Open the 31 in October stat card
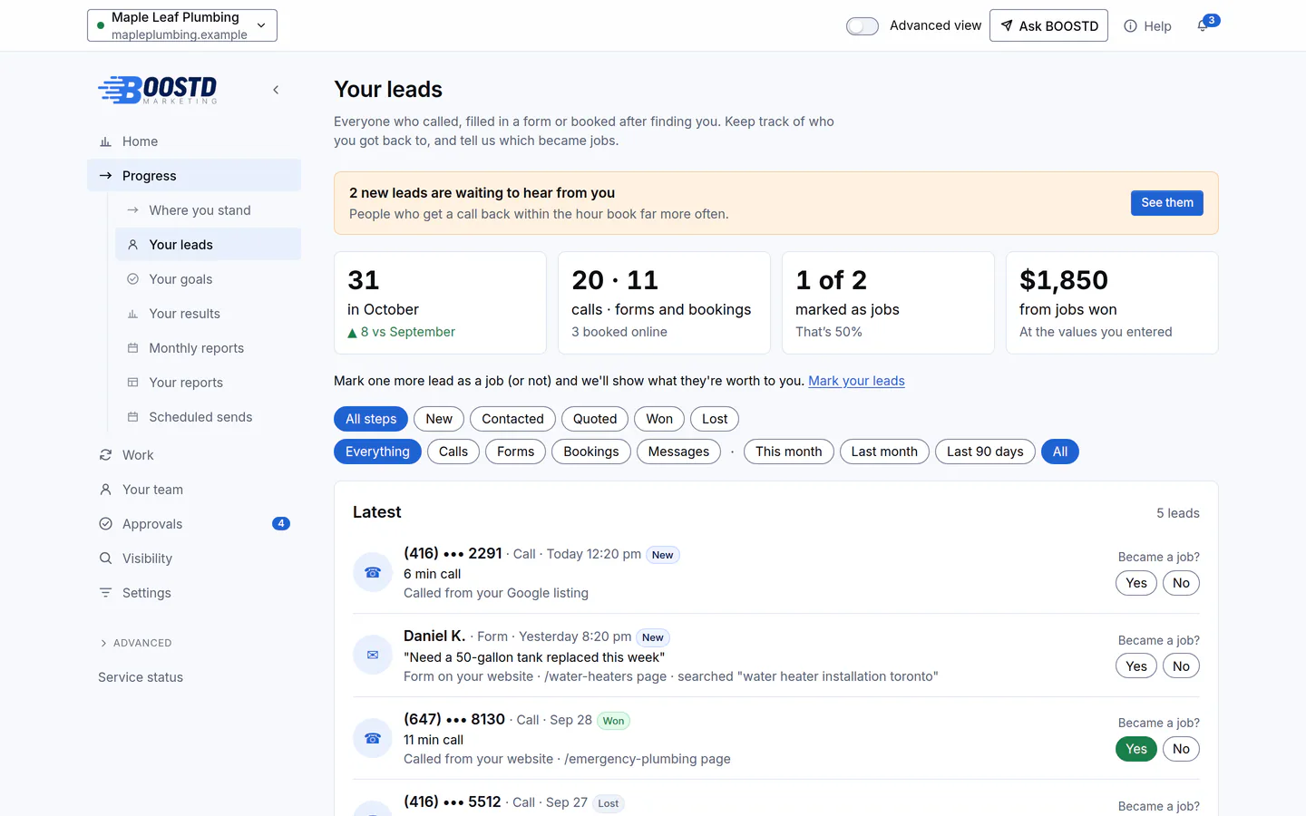The image size is (1306, 816). (440, 303)
